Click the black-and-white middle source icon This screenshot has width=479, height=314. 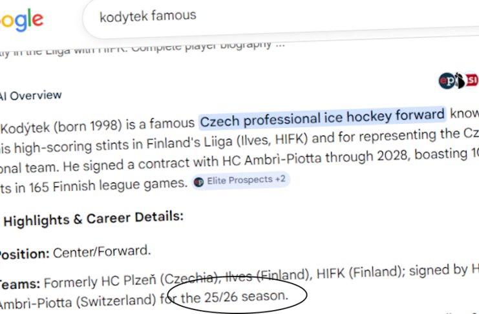458,81
